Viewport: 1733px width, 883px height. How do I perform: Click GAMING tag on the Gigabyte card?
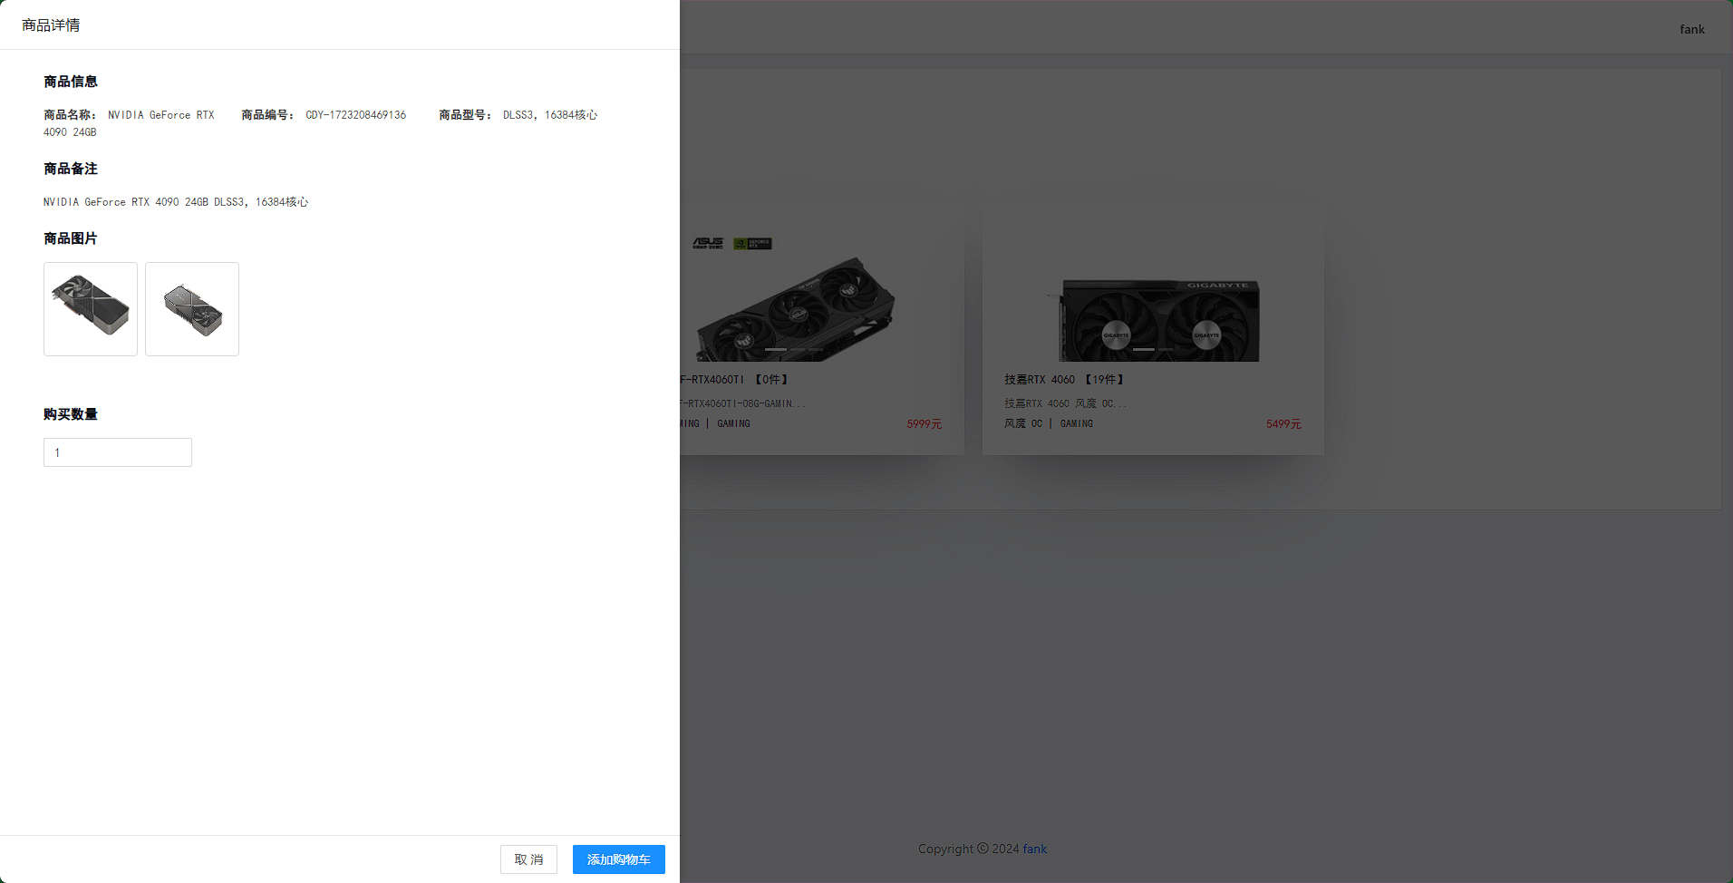pyautogui.click(x=1077, y=423)
